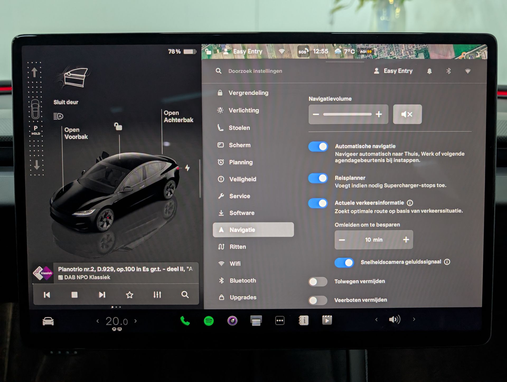Viewport: 507px width, 382px height.
Task: Open the notifications bell icon
Action: click(x=429, y=71)
